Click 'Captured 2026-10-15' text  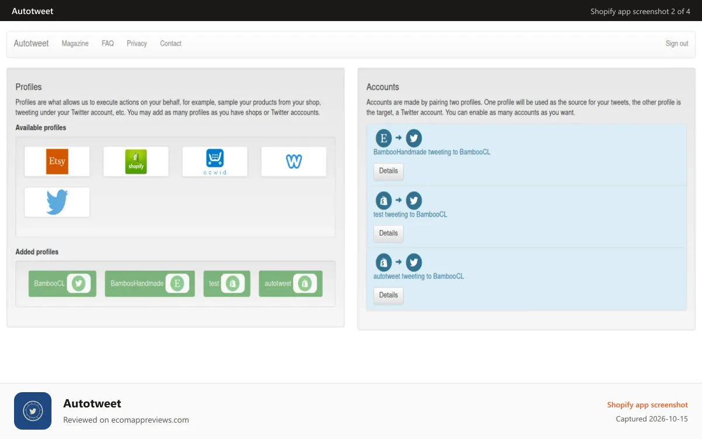coord(652,419)
